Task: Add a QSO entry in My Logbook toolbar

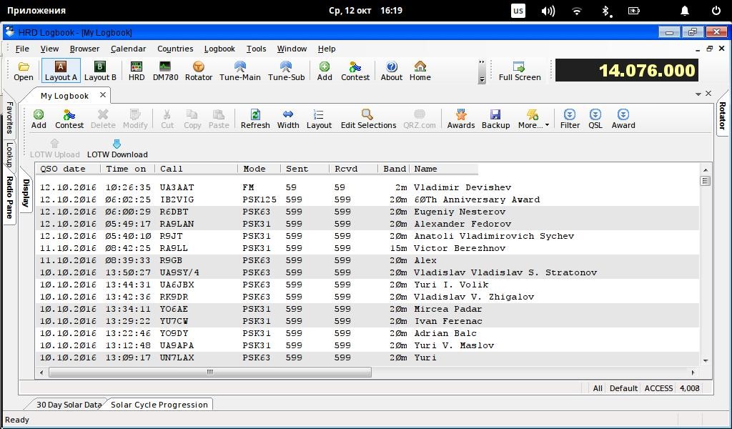Action: coord(39,119)
